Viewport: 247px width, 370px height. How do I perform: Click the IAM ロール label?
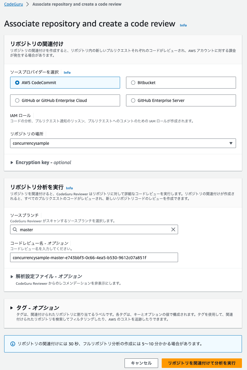[21, 115]
